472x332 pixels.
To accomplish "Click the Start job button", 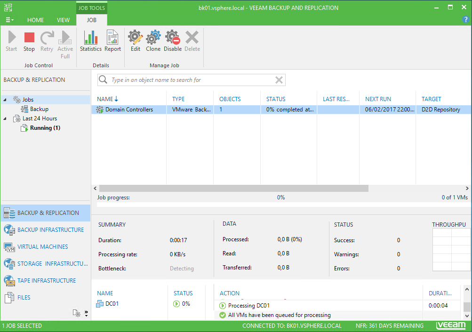I will point(11,41).
